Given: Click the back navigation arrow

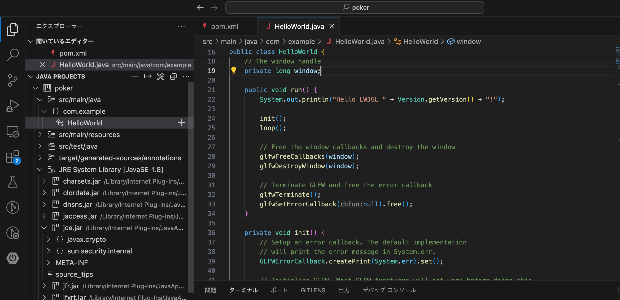Looking at the screenshot, I should pos(200,7).
